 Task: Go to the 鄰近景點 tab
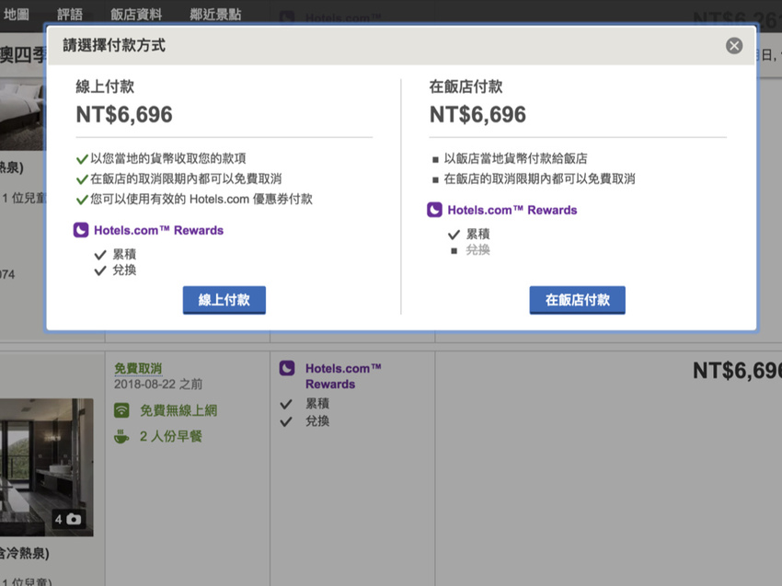click(215, 14)
